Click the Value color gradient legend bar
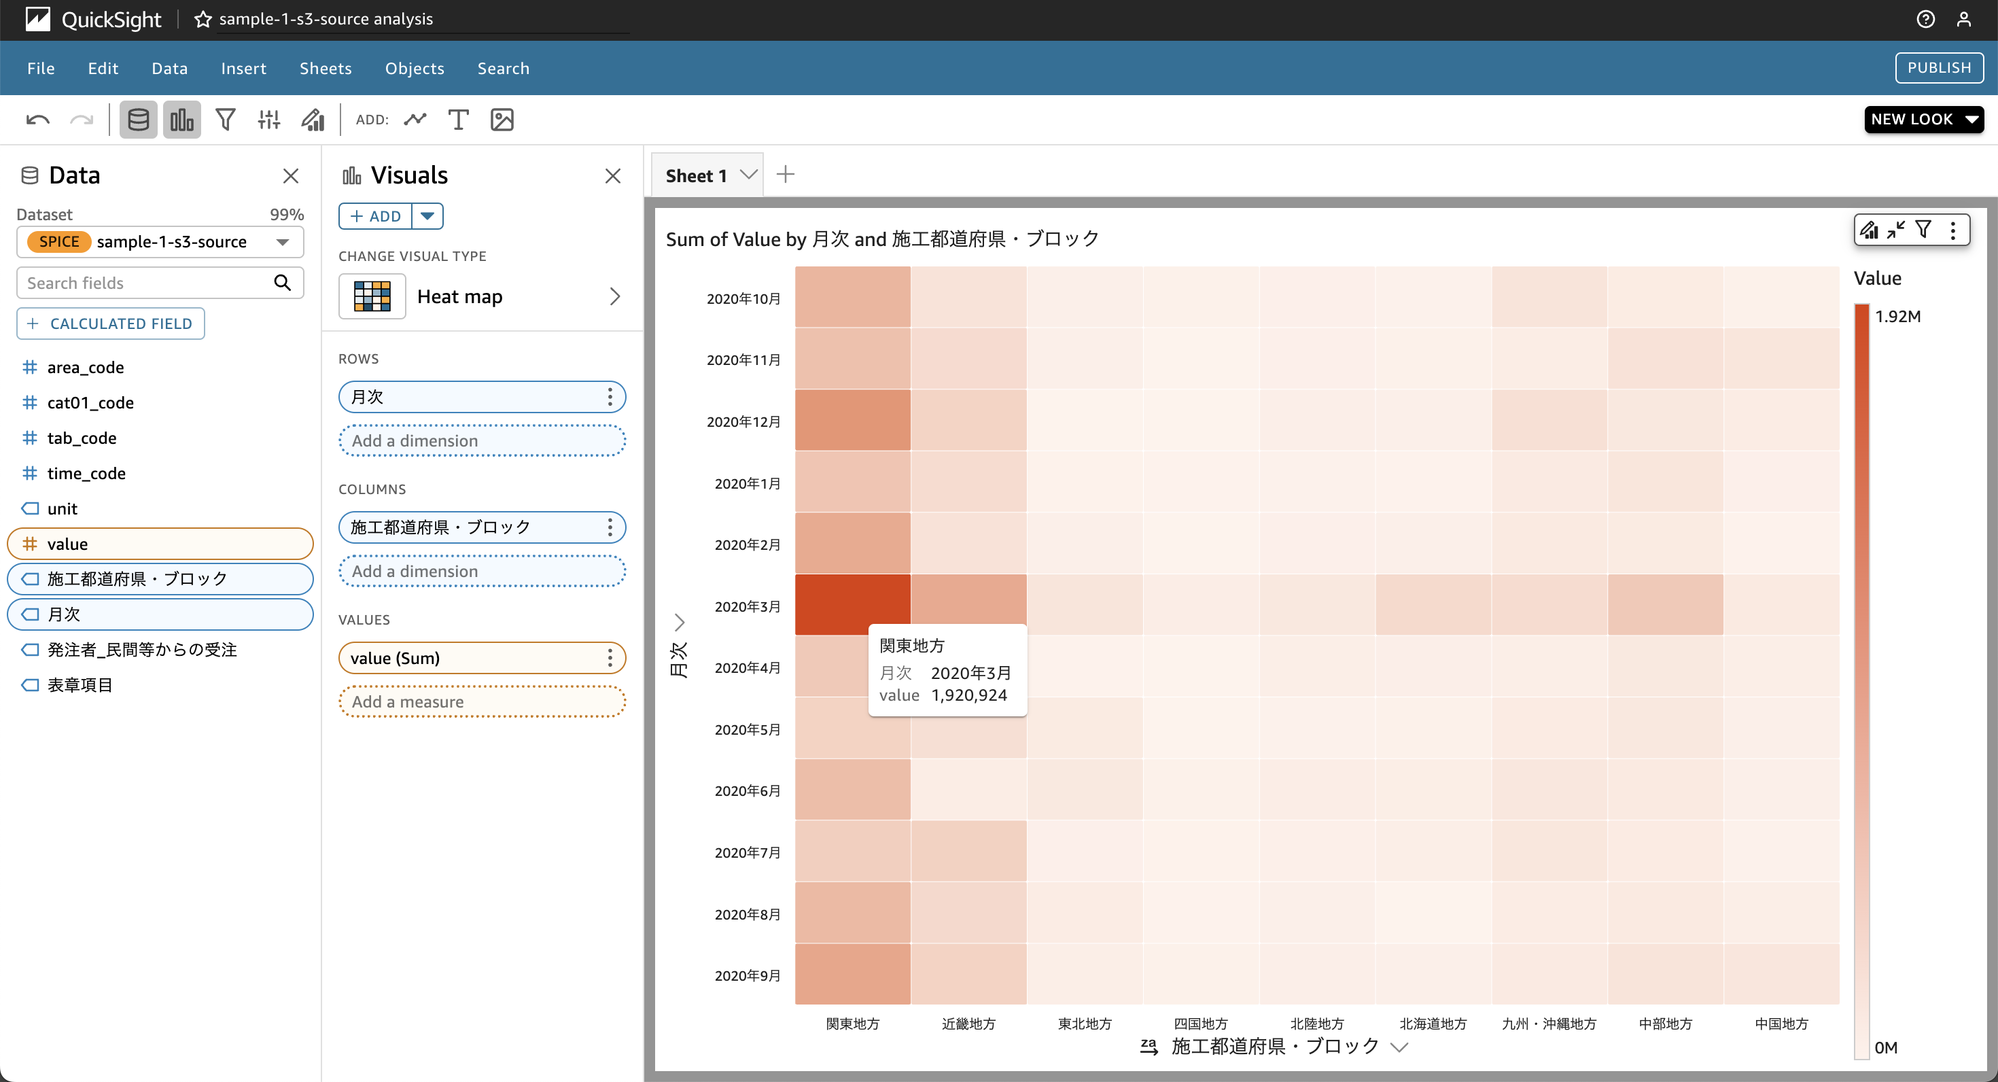The height and width of the screenshot is (1082, 1998). [1861, 681]
